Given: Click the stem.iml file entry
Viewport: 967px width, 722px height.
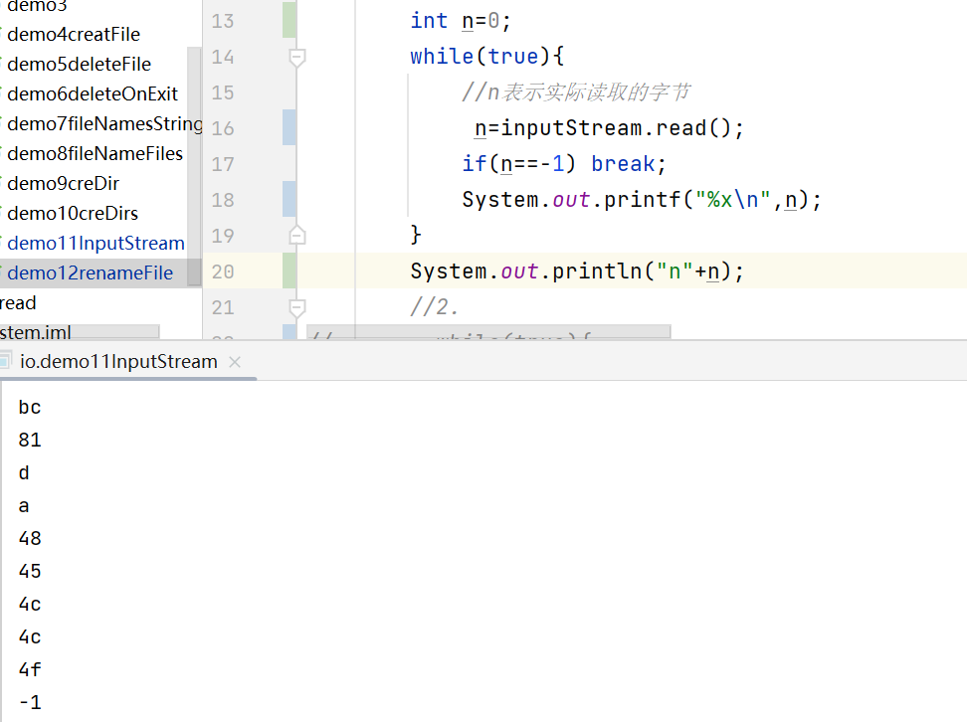Looking at the screenshot, I should tap(36, 332).
